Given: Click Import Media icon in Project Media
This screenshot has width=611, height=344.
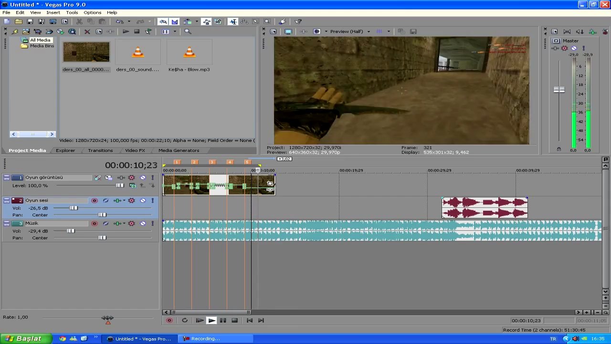Looking at the screenshot, I should 26,32.
